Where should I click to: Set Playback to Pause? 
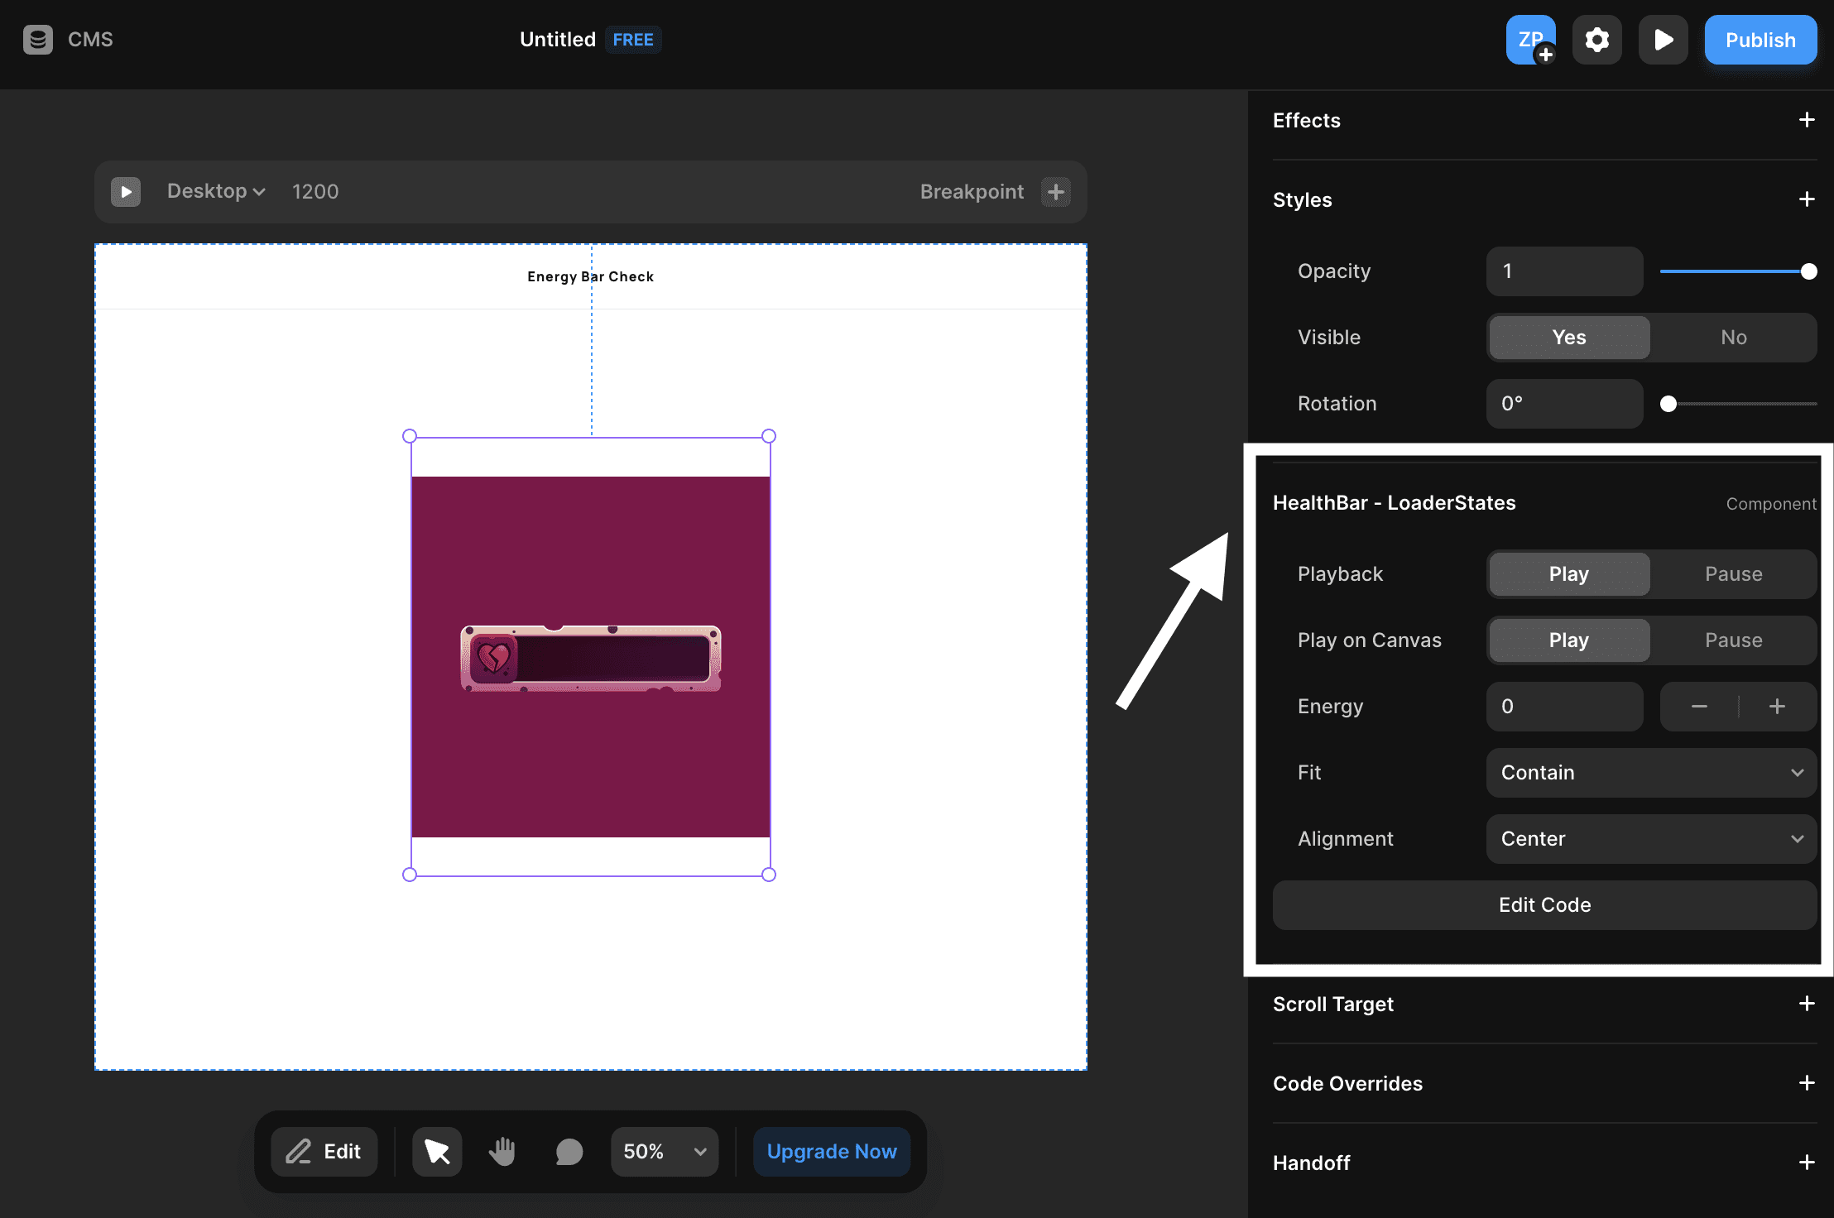click(1733, 573)
